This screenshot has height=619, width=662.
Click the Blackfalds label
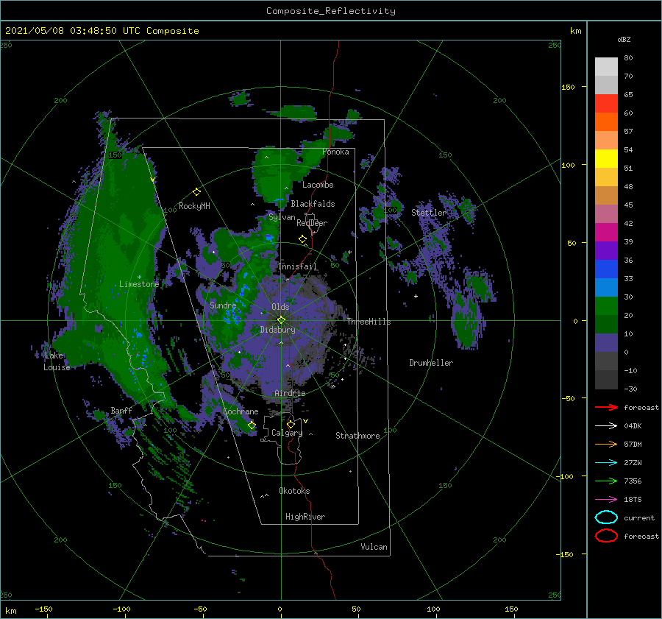pyautogui.click(x=313, y=204)
